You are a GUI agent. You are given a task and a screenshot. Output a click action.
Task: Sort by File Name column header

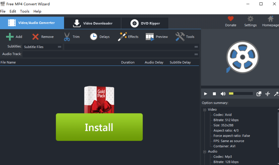tap(8, 62)
